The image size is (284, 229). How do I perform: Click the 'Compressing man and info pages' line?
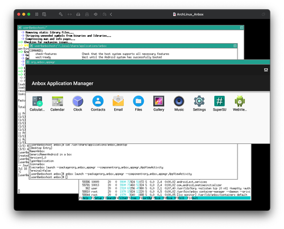click(48, 39)
